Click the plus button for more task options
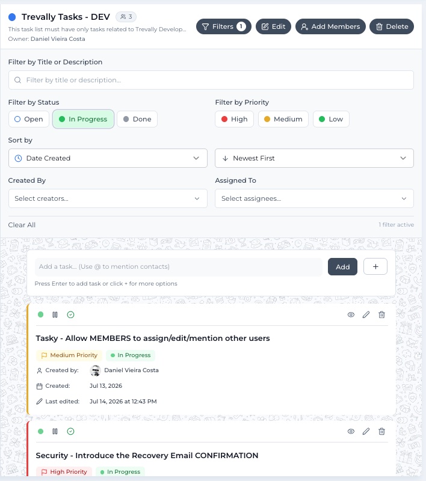Screen dimensions: 426x481 coord(375,267)
